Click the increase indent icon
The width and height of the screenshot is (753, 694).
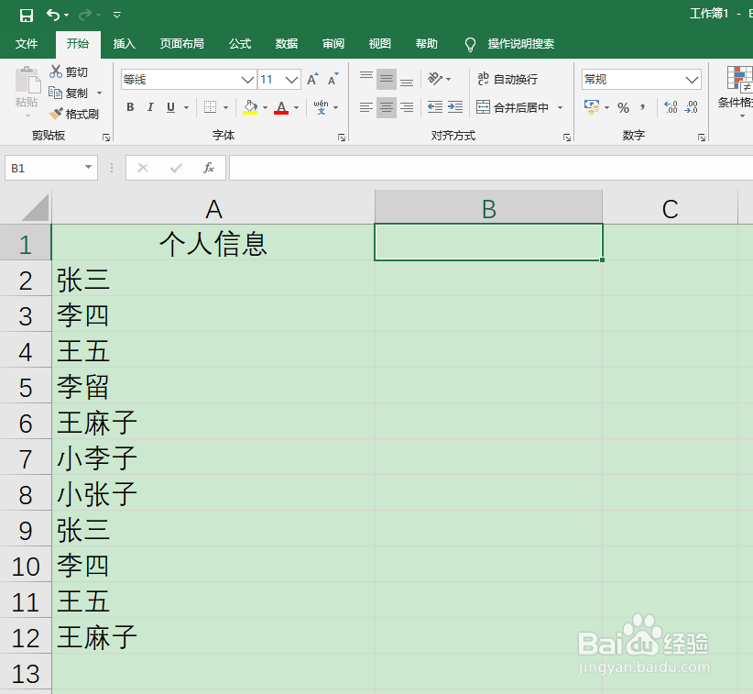tap(454, 107)
